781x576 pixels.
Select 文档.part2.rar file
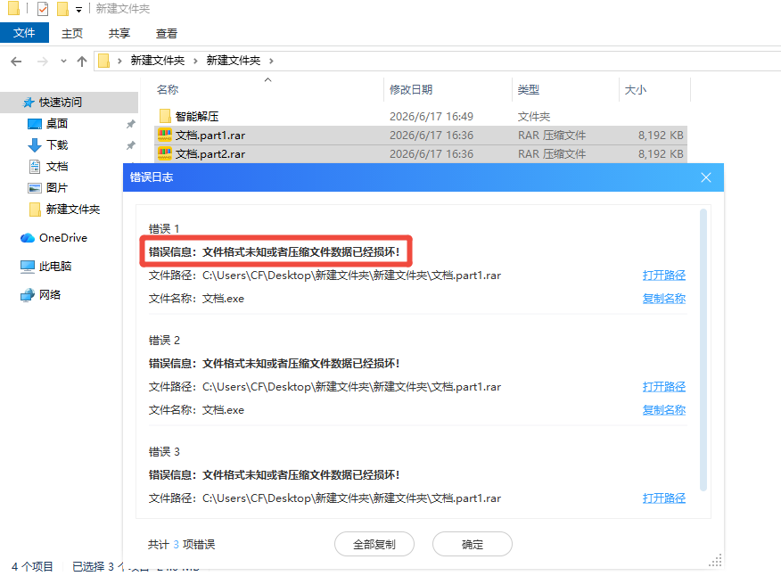point(421,154)
